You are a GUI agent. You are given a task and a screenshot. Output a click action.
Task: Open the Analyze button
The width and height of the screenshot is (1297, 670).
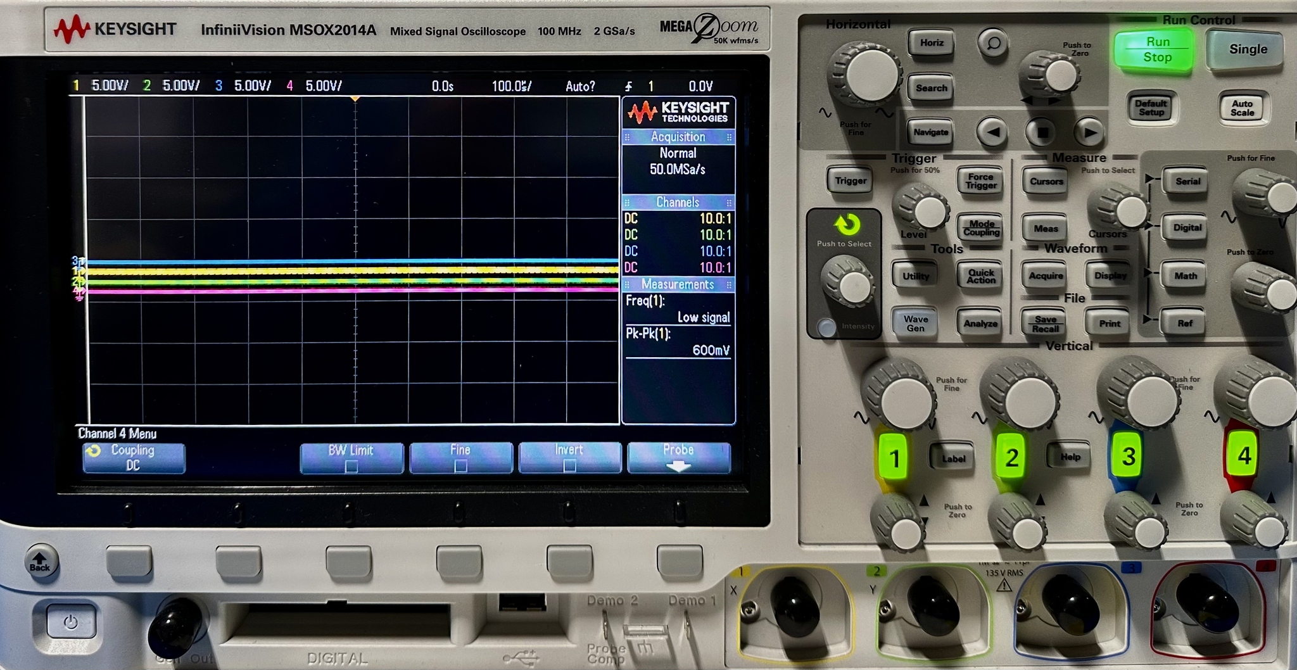pyautogui.click(x=980, y=324)
